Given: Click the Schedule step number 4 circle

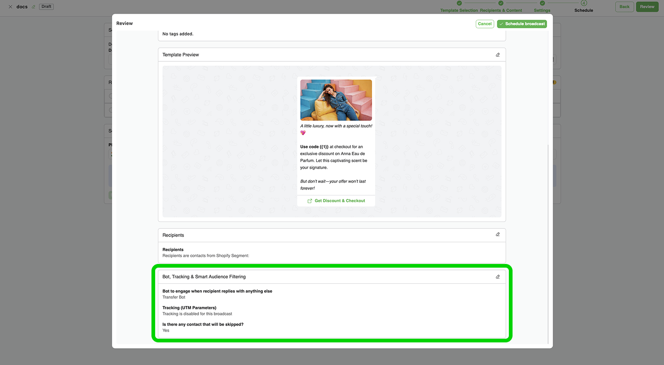Looking at the screenshot, I should (x=584, y=3).
